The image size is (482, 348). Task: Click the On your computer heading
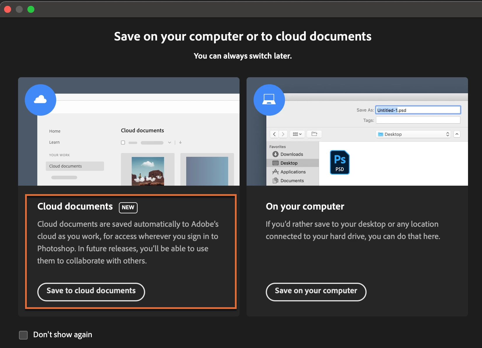coord(305,206)
